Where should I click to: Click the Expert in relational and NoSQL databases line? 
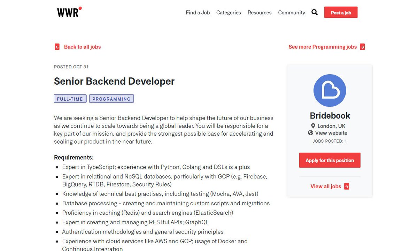click(165, 180)
